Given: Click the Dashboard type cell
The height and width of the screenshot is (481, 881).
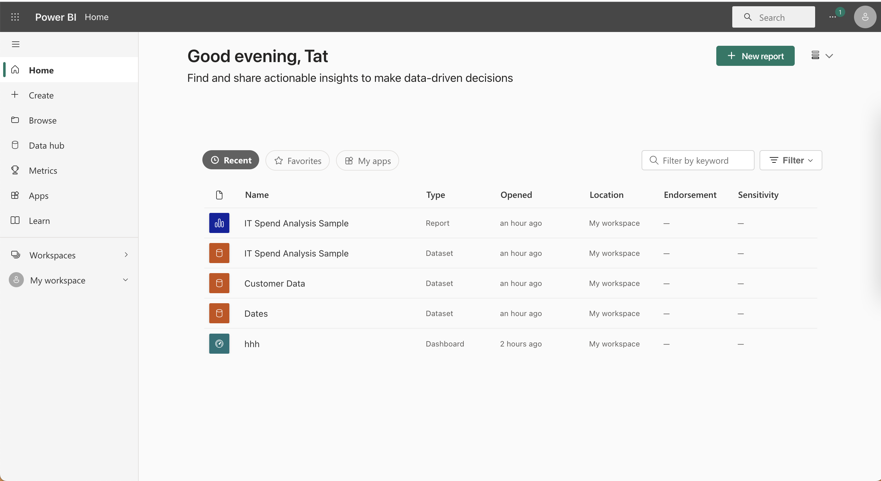Looking at the screenshot, I should (445, 344).
